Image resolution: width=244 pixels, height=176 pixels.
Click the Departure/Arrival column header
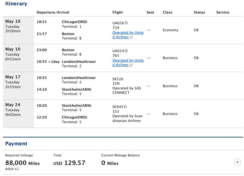53,12
